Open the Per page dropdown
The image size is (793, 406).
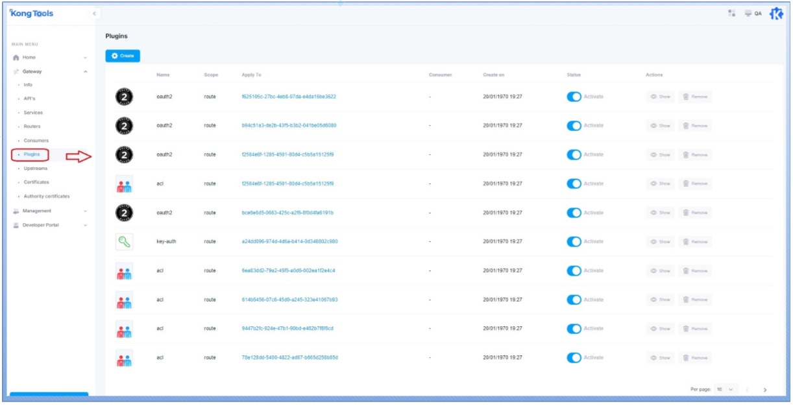pyautogui.click(x=726, y=390)
